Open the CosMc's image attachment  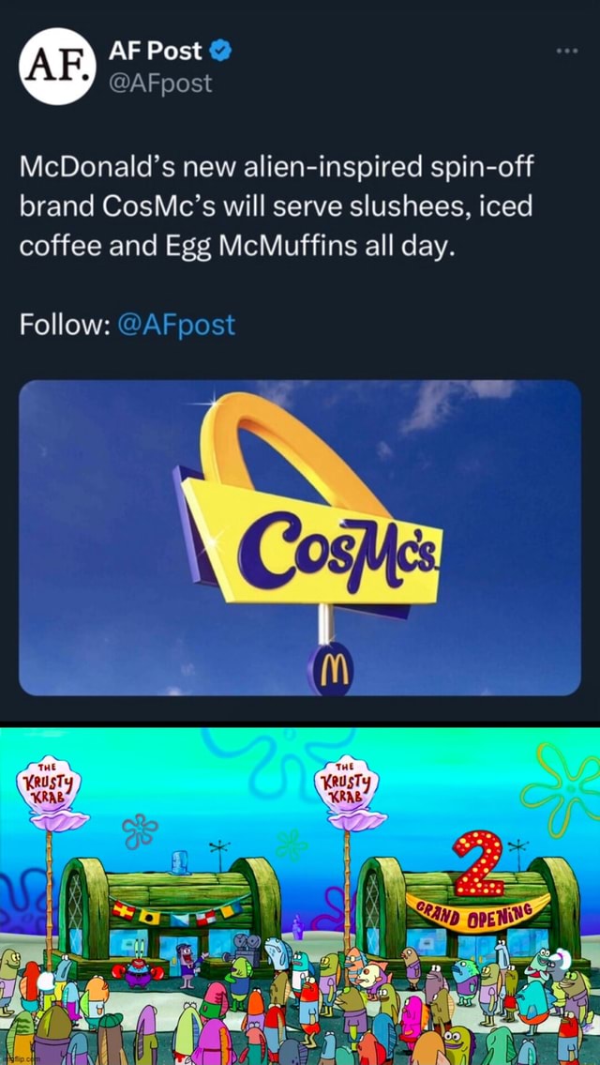pyautogui.click(x=300, y=544)
